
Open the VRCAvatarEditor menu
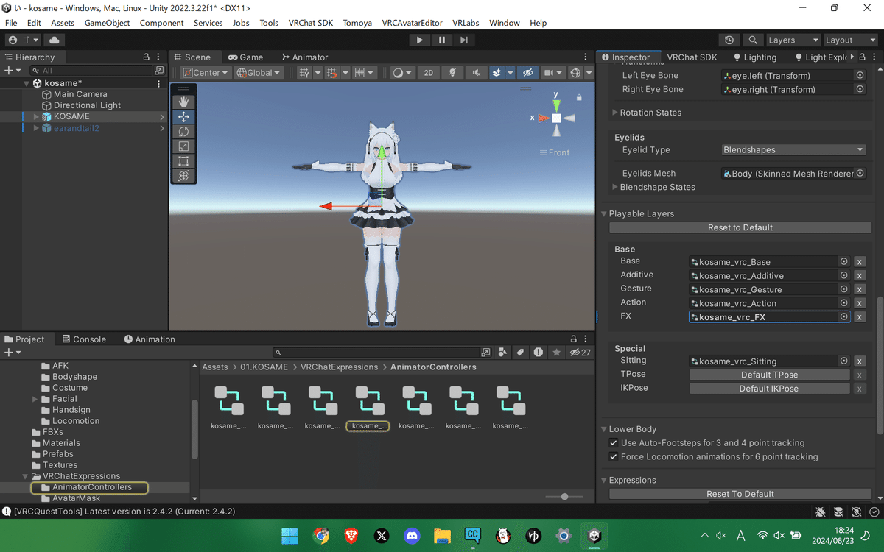click(412, 23)
